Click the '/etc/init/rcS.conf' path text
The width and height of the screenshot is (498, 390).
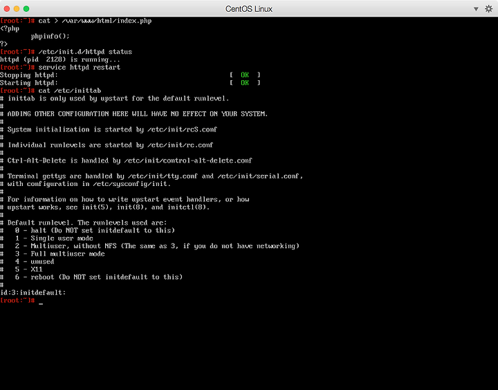pyautogui.click(x=182, y=129)
